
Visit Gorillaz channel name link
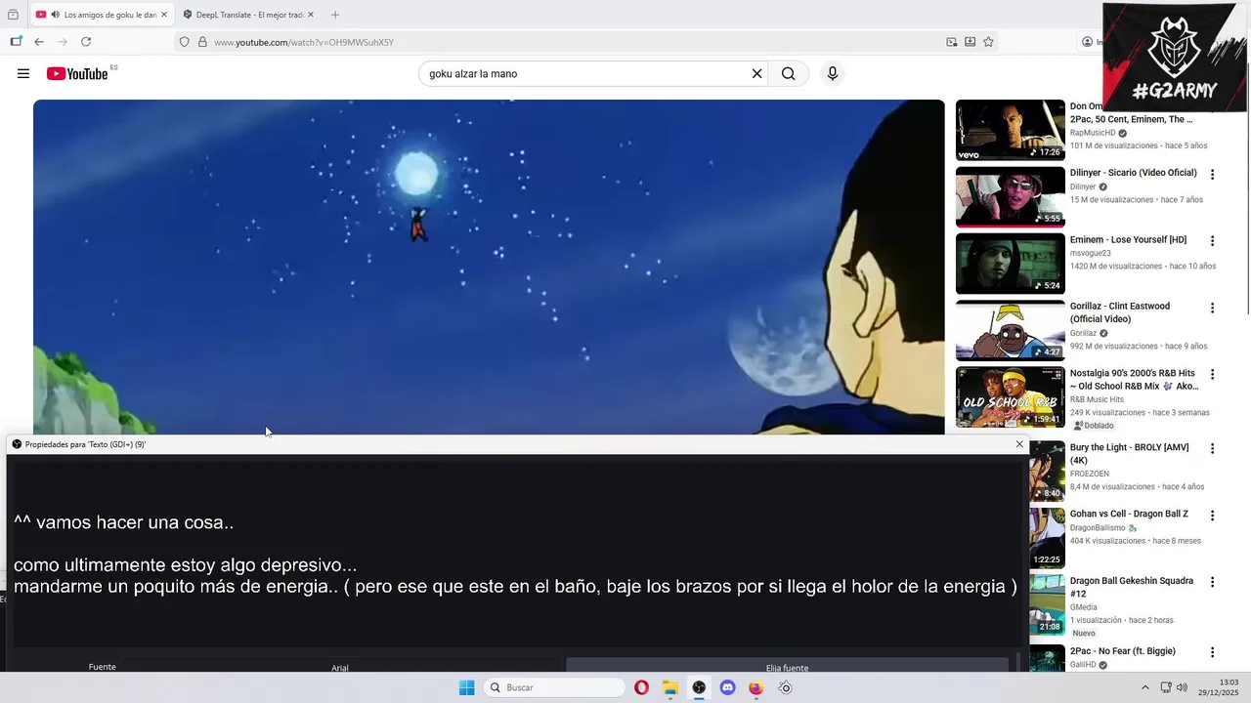[x=1083, y=333]
